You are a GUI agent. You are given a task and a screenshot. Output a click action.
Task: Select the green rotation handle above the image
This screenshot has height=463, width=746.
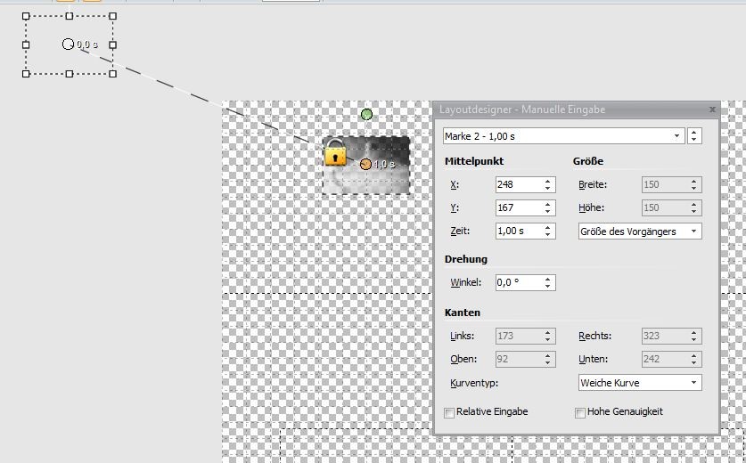pyautogui.click(x=366, y=114)
